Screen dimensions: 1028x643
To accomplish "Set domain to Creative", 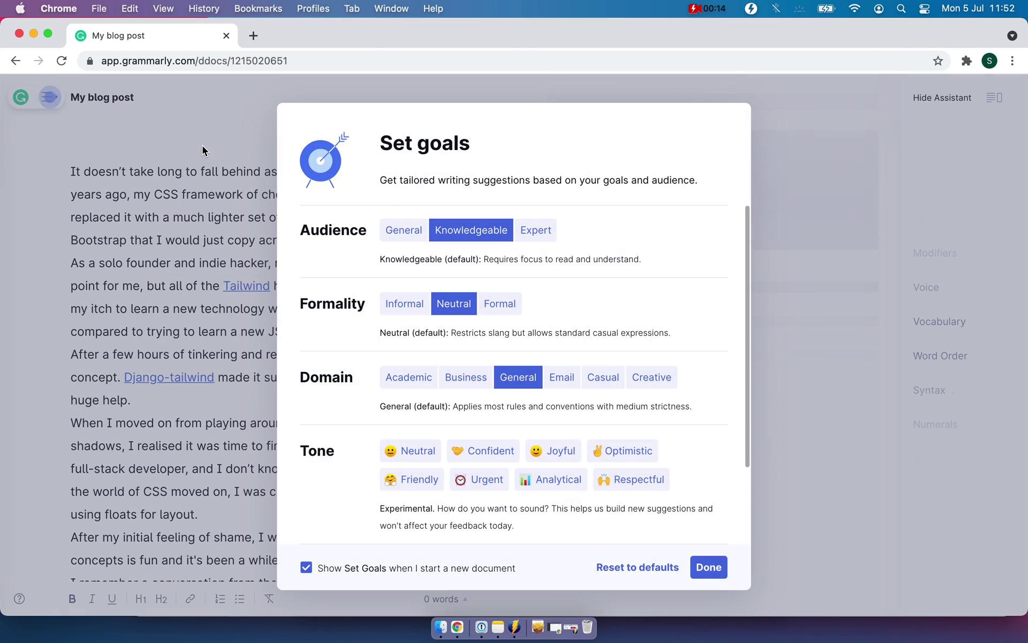I will pos(652,377).
